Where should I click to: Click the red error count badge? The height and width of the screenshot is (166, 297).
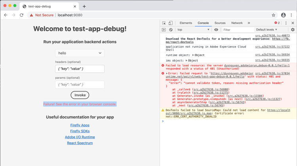277,23
